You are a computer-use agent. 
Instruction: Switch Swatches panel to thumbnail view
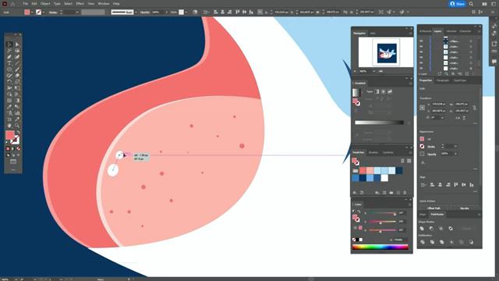pos(409,161)
